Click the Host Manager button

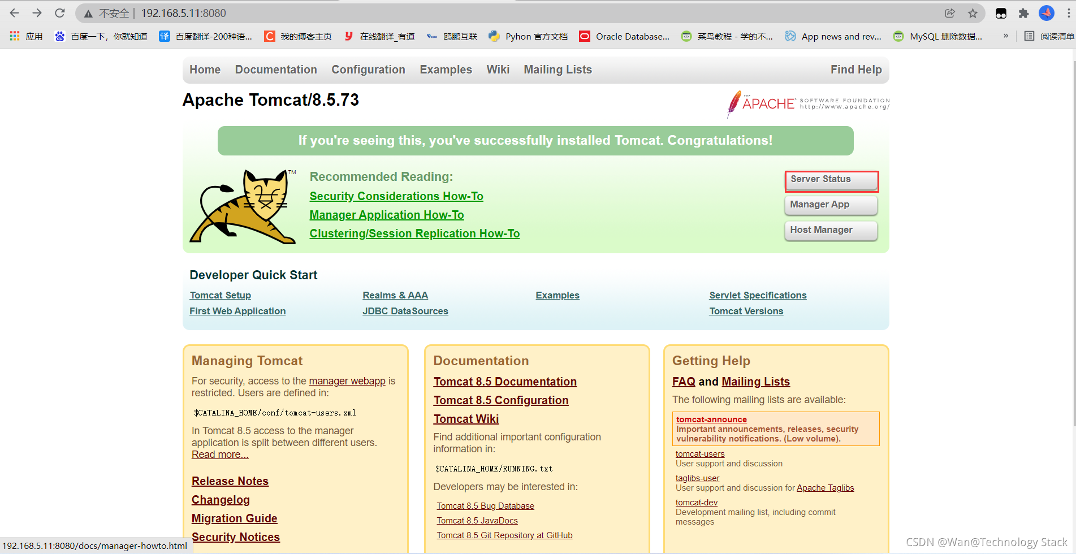click(831, 231)
